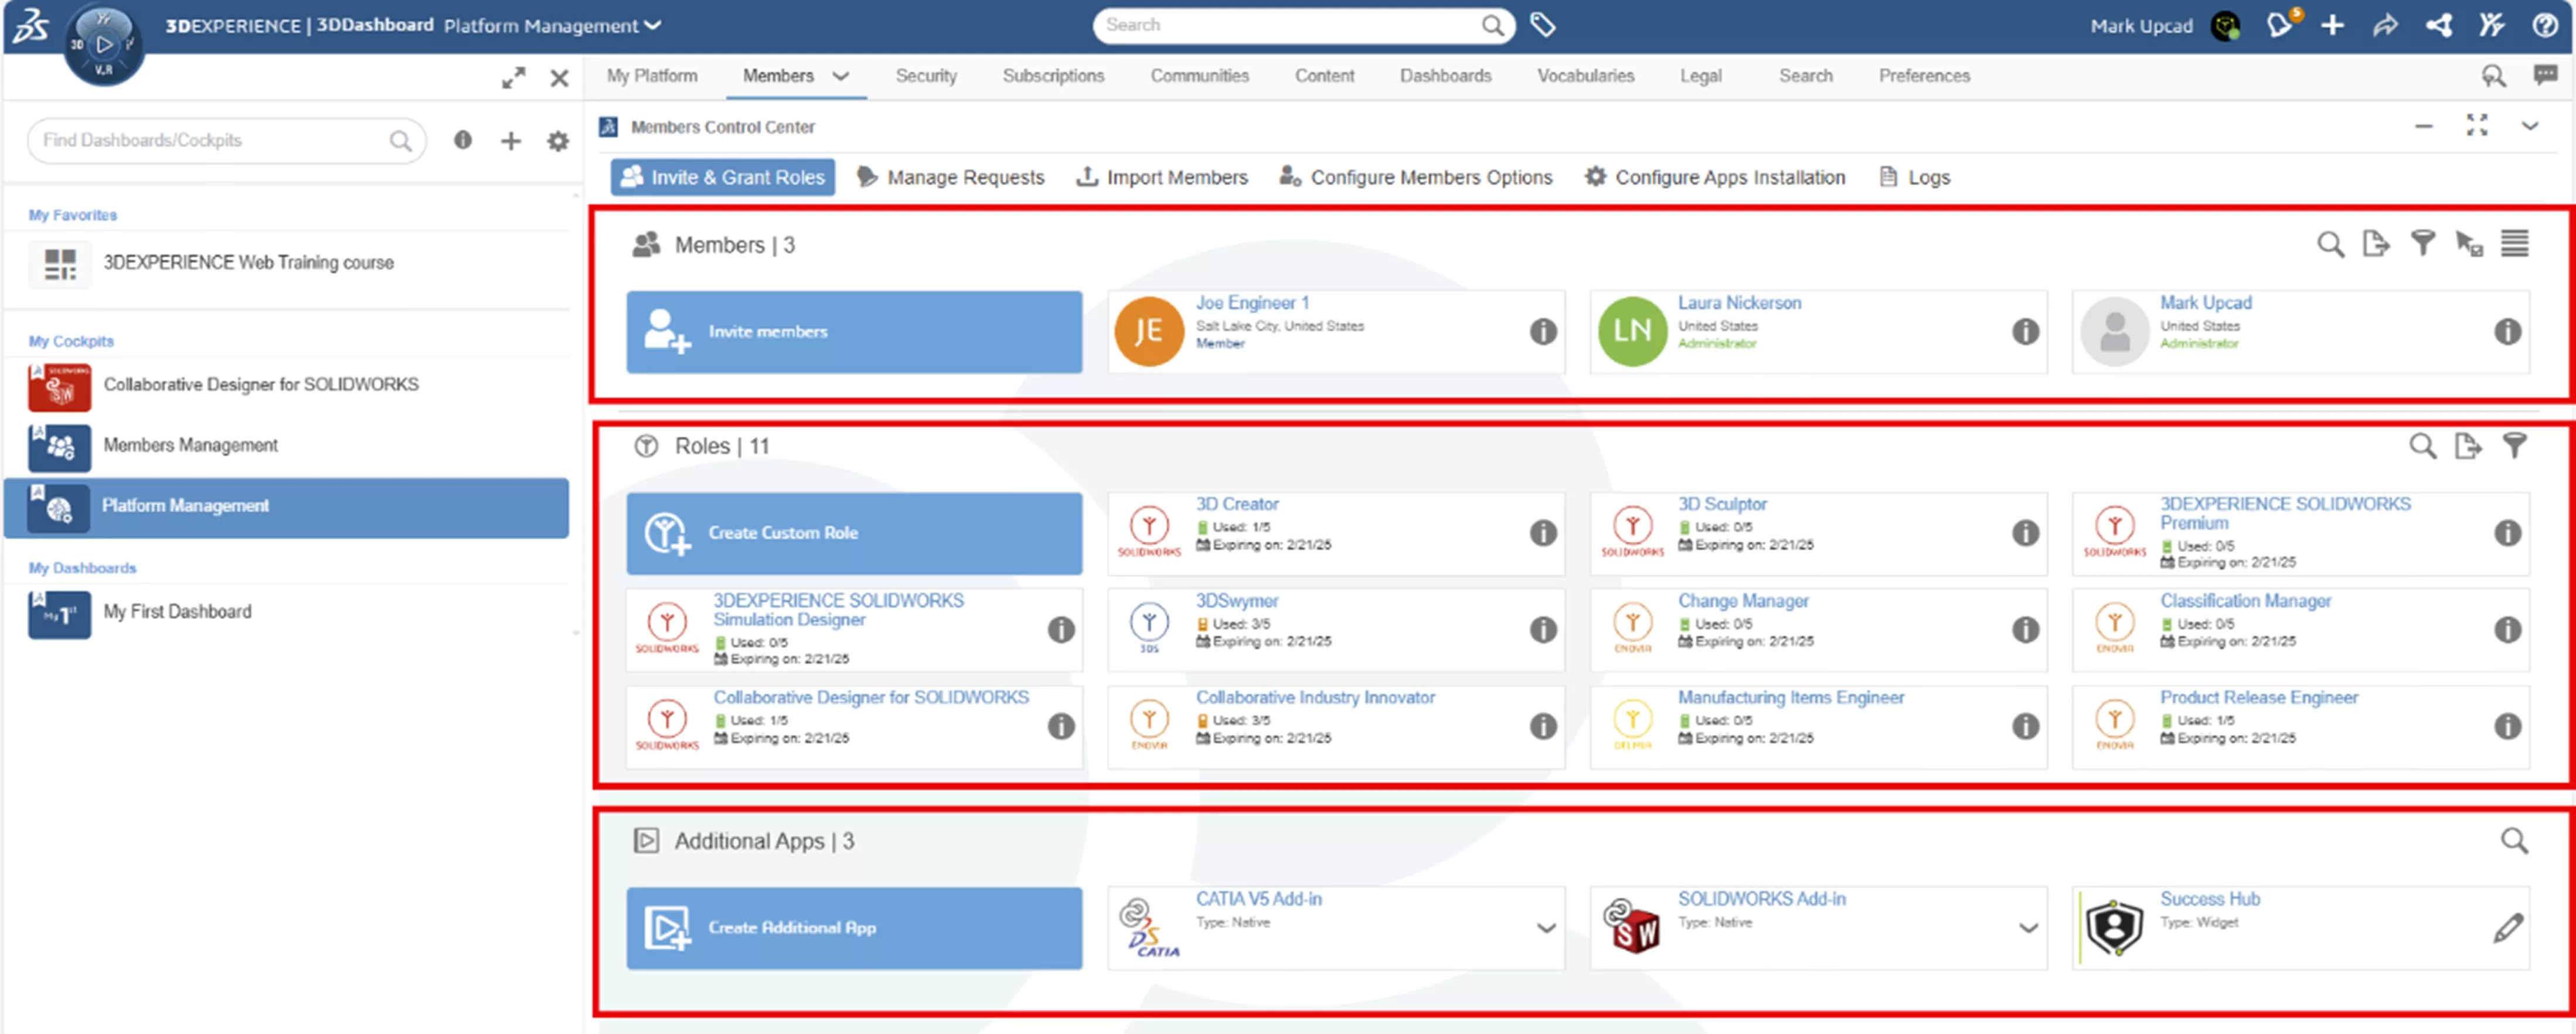This screenshot has height=1034, width=2576.
Task: Click the Find Dashboards/Cockpits field
Action: [227, 141]
